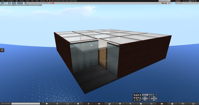199x105 pixels.
Task: Open the Unterhalten menu
Action: pyautogui.click(x=10, y=1)
